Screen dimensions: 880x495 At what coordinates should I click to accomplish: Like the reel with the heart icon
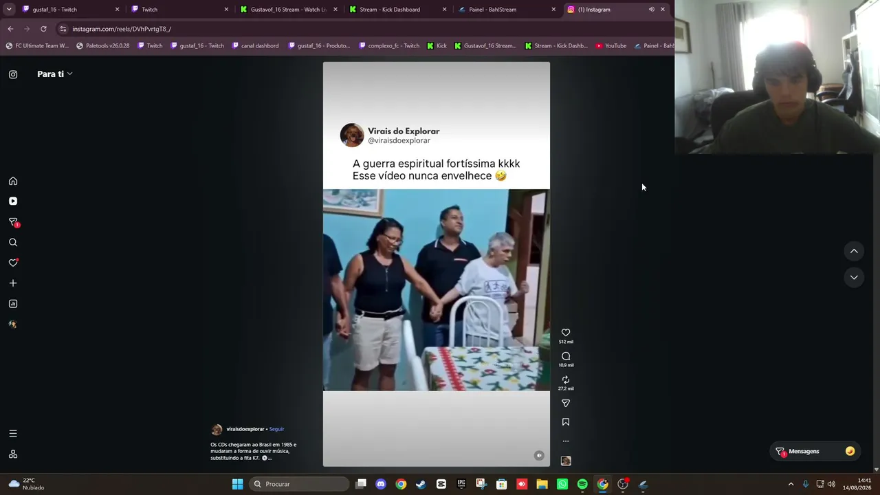(x=566, y=333)
